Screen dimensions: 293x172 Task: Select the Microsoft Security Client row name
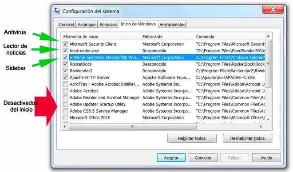click(93, 44)
